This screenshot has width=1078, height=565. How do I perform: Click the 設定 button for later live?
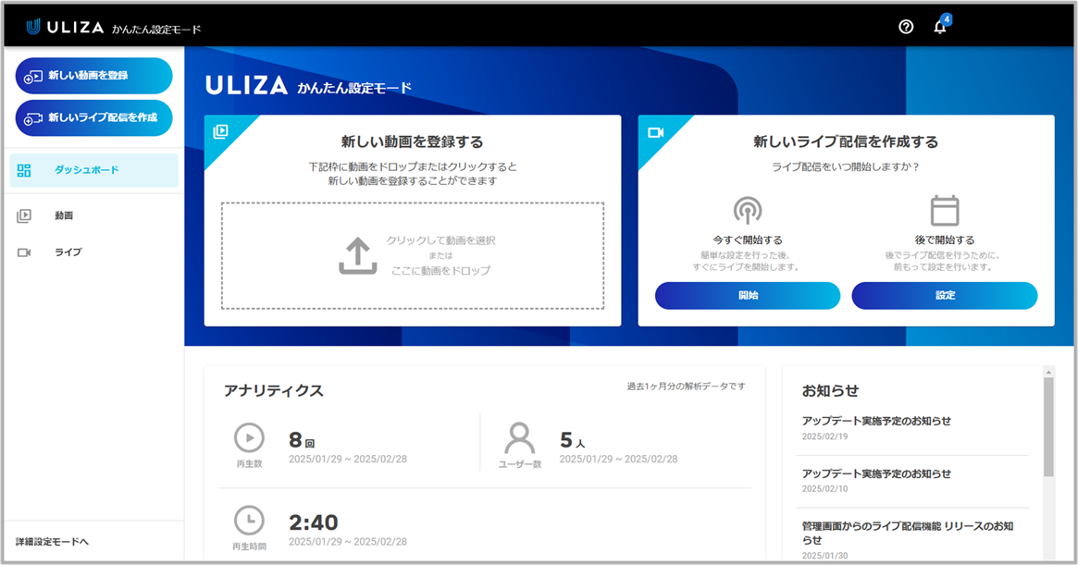945,296
